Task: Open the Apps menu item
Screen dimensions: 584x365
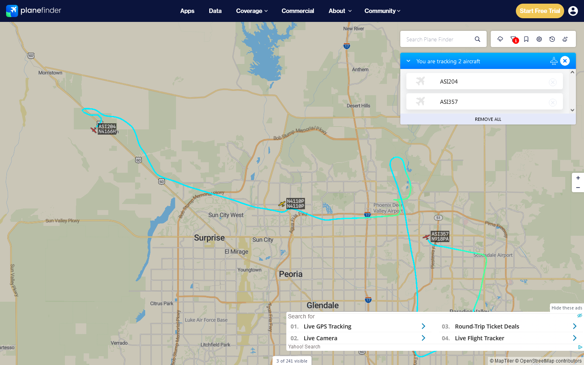Action: 187,11
